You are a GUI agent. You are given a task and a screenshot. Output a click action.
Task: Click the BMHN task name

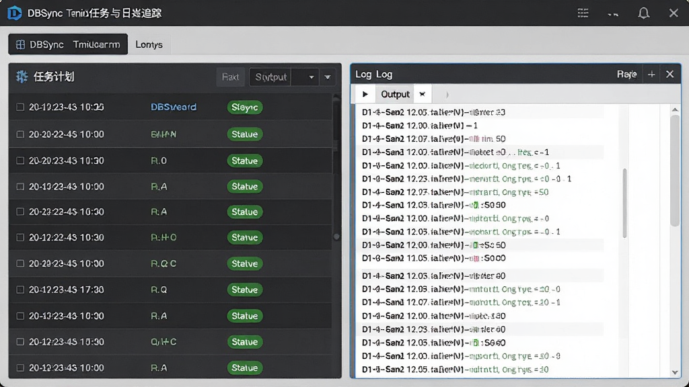(164, 134)
